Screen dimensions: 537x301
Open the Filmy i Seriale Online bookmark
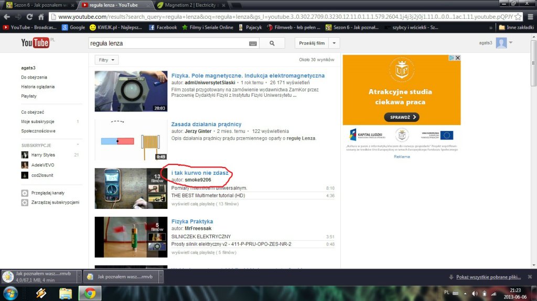[208, 27]
